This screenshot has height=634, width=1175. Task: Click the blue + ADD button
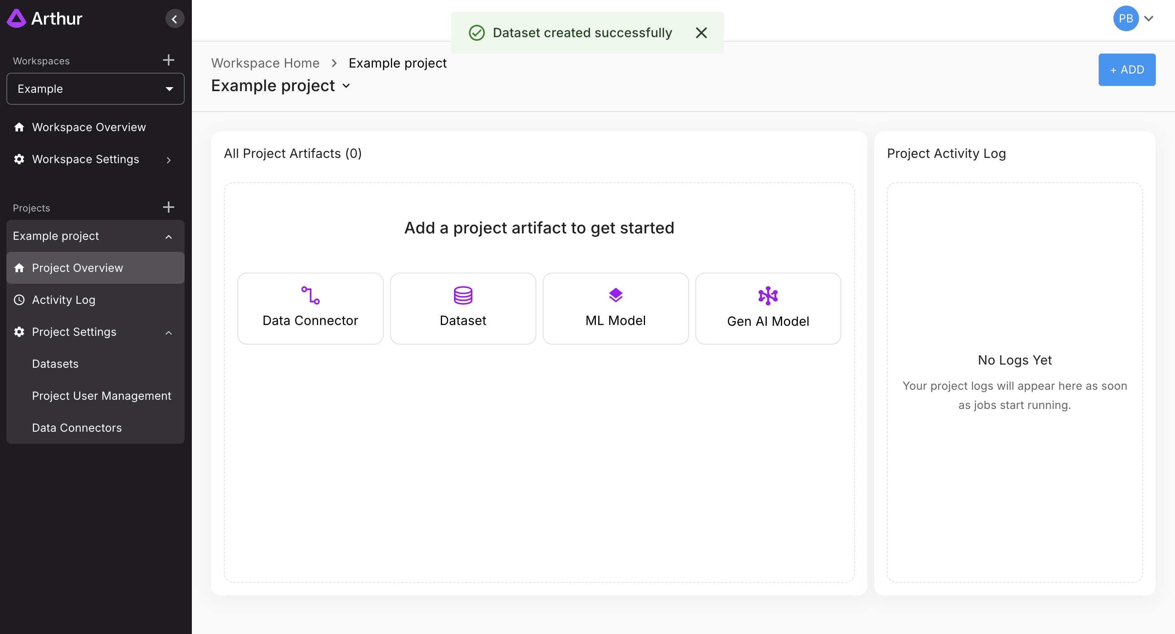coord(1126,70)
